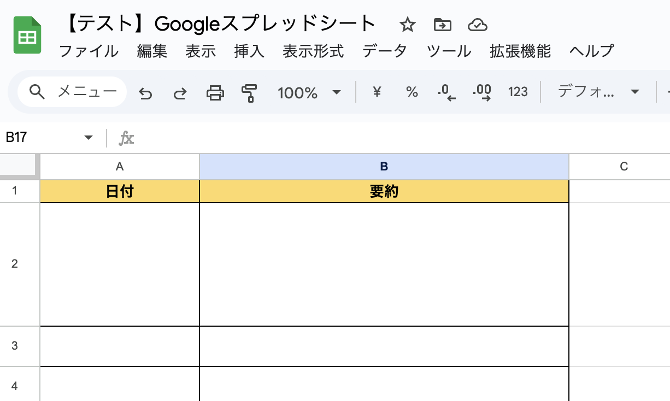Viewport: 670px width, 401px height.
Task: Search menus in the メニュー box
Action: [x=72, y=92]
